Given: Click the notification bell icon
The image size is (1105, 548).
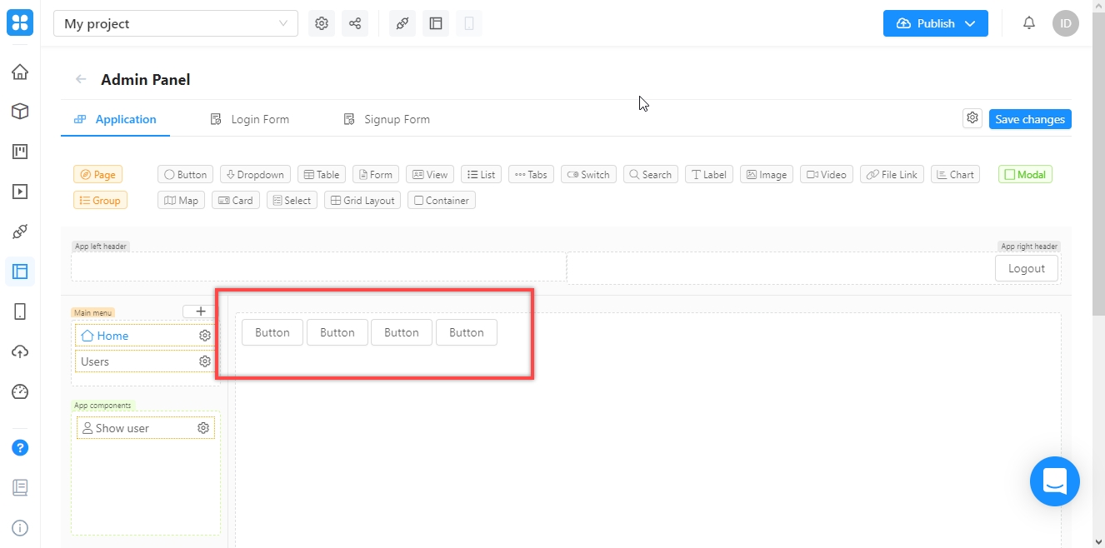Looking at the screenshot, I should [x=1029, y=23].
